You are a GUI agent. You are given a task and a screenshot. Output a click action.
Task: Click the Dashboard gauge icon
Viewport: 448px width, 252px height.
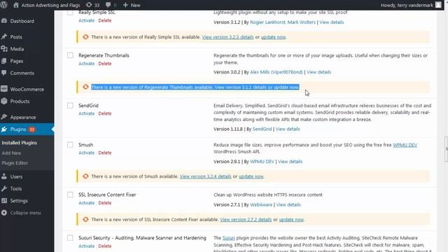pyautogui.click(x=4, y=21)
